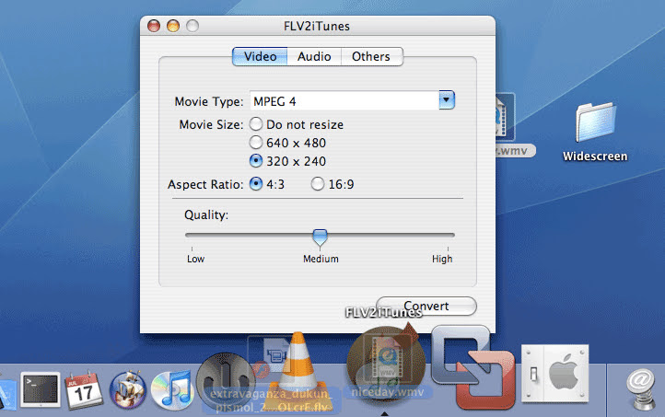This screenshot has height=417, width=665.
Task: Open the iCal calendar icon showing 17
Action: tap(83, 389)
